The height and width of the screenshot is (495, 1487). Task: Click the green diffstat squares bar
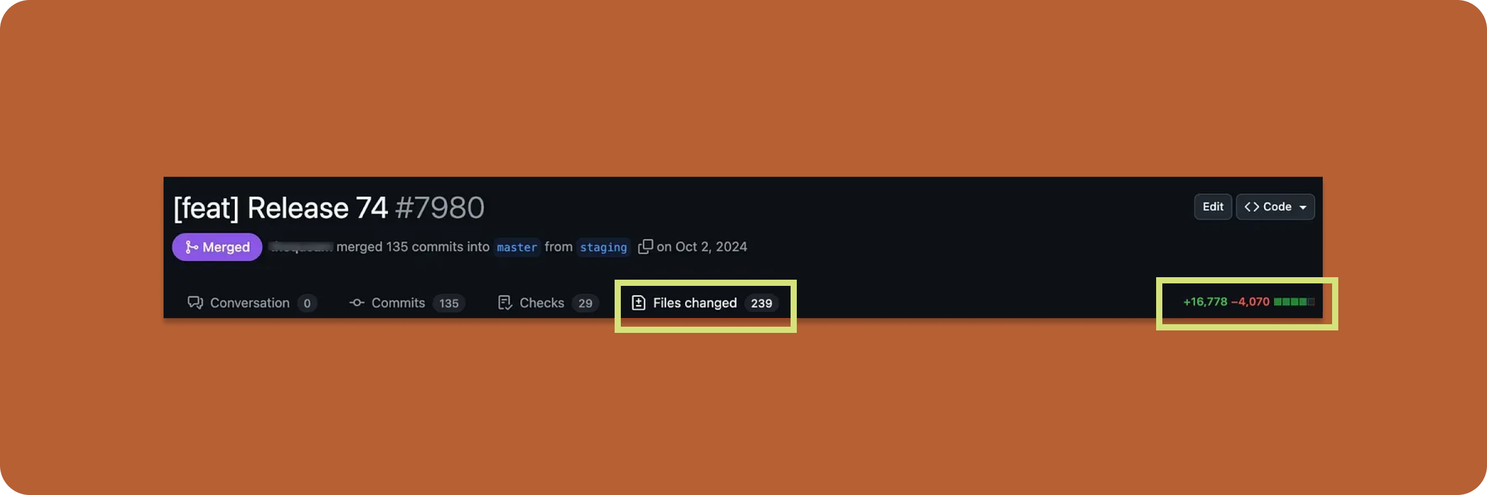pyautogui.click(x=1294, y=302)
